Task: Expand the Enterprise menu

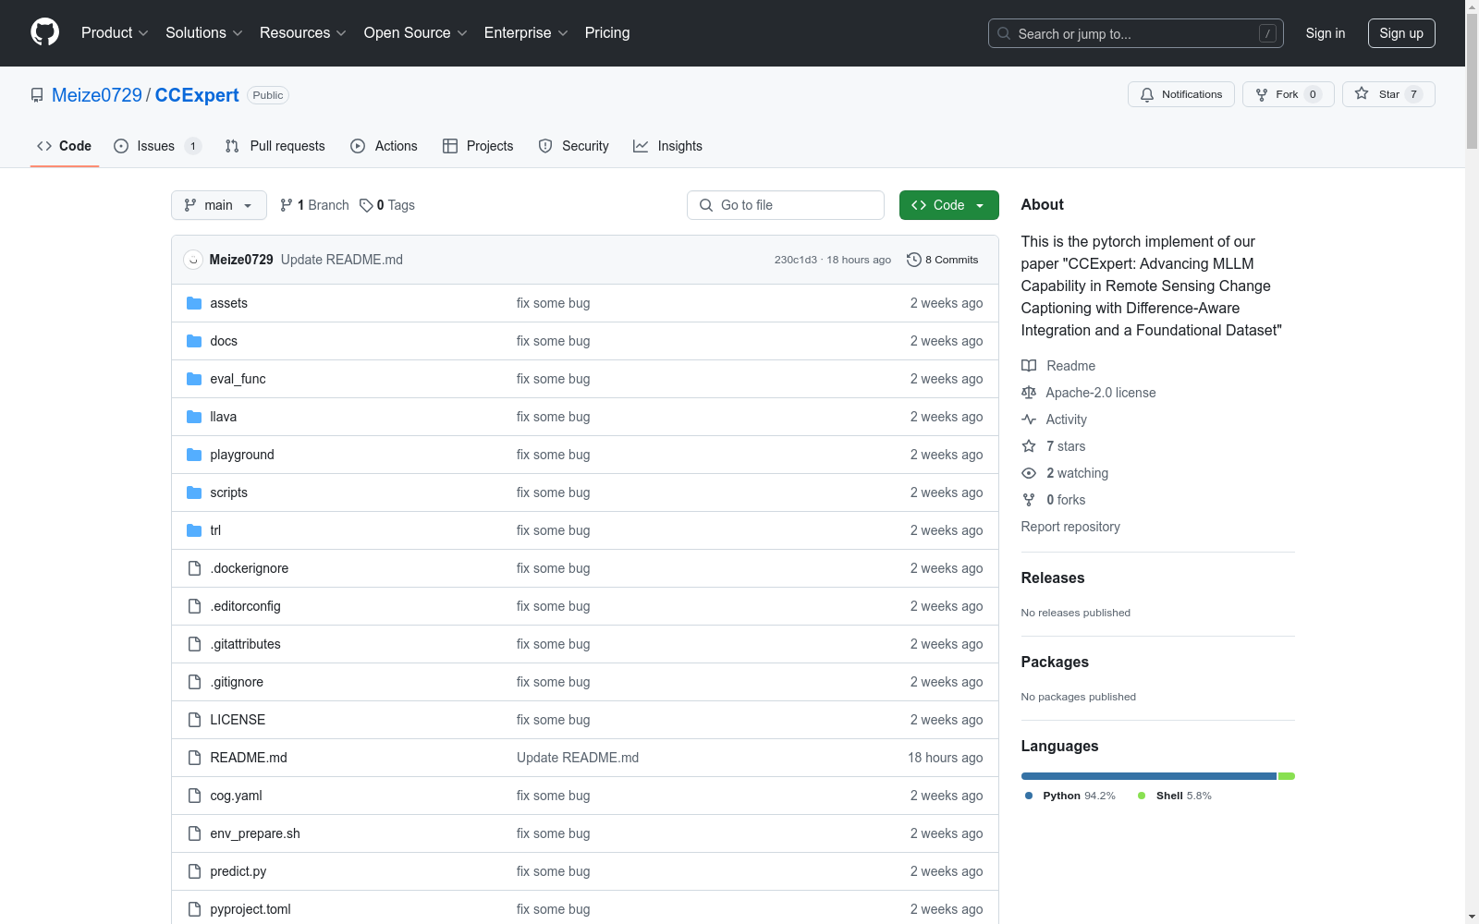Action: coord(526,32)
